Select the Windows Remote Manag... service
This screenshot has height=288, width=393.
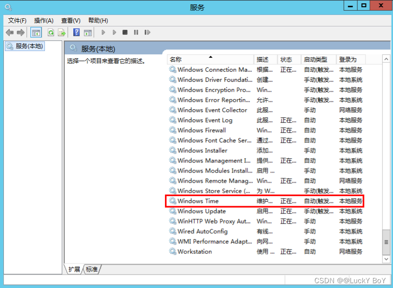tap(266, 181)
